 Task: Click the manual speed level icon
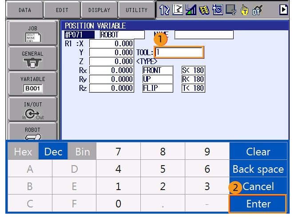click(191, 10)
